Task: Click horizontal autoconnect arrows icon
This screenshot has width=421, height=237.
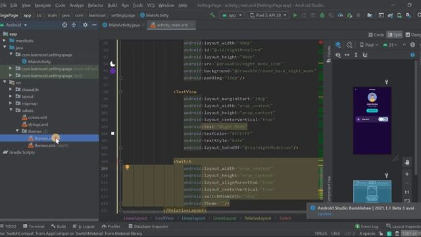Action: [x=347, y=55]
